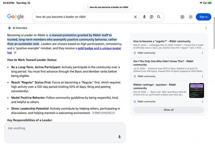Screen dimensions: 215x149
Task: Open 'Ribbler rankings! - question' result
Action: coord(155,86)
